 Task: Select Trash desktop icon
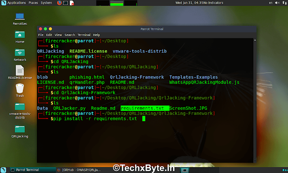20,90
